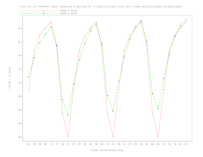Click the x-axis tick label 84
203x157 pixels.
(186, 144)
